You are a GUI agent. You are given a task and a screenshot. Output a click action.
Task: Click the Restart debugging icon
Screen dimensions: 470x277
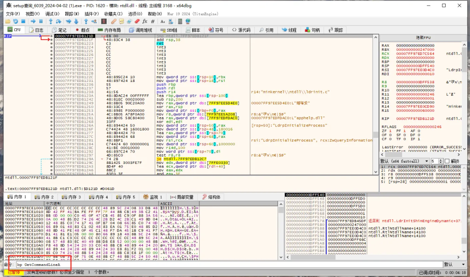(16, 22)
